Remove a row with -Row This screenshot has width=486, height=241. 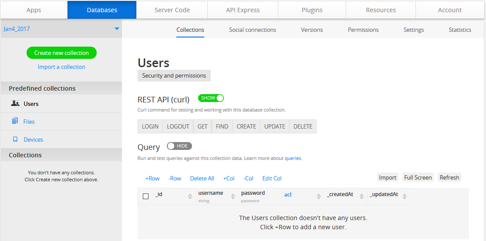[x=175, y=178]
